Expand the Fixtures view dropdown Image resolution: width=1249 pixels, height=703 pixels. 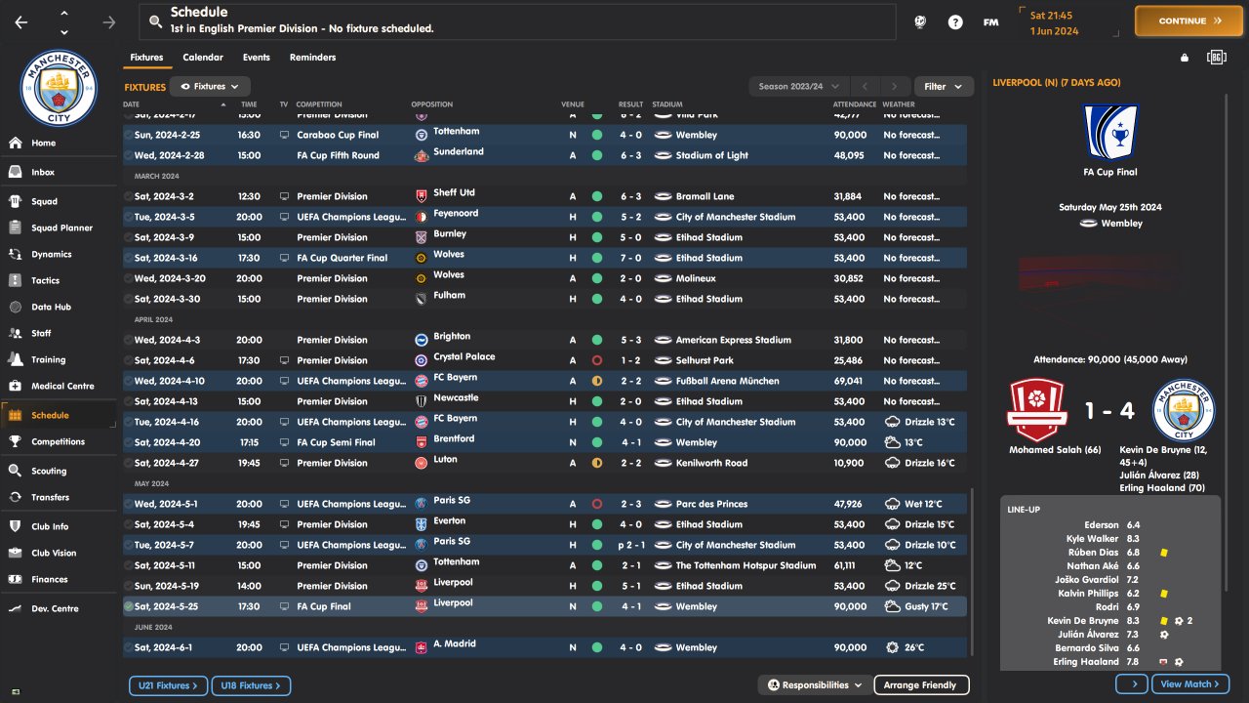(210, 87)
